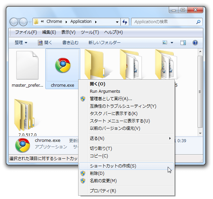Open the 編集(E) menu
Image resolution: width=213 pixels, height=199 pixels.
click(49, 32)
